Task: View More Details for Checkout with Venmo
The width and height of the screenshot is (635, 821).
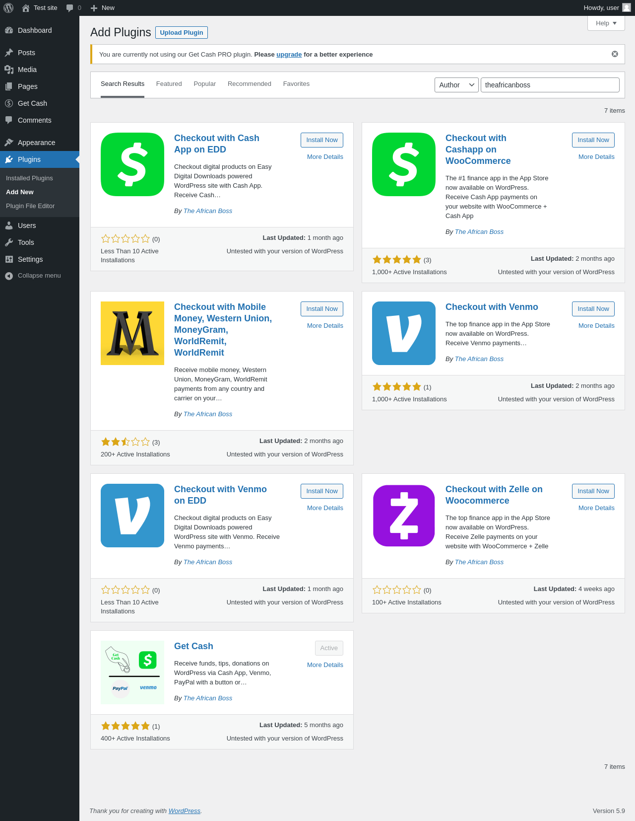Action: point(596,326)
